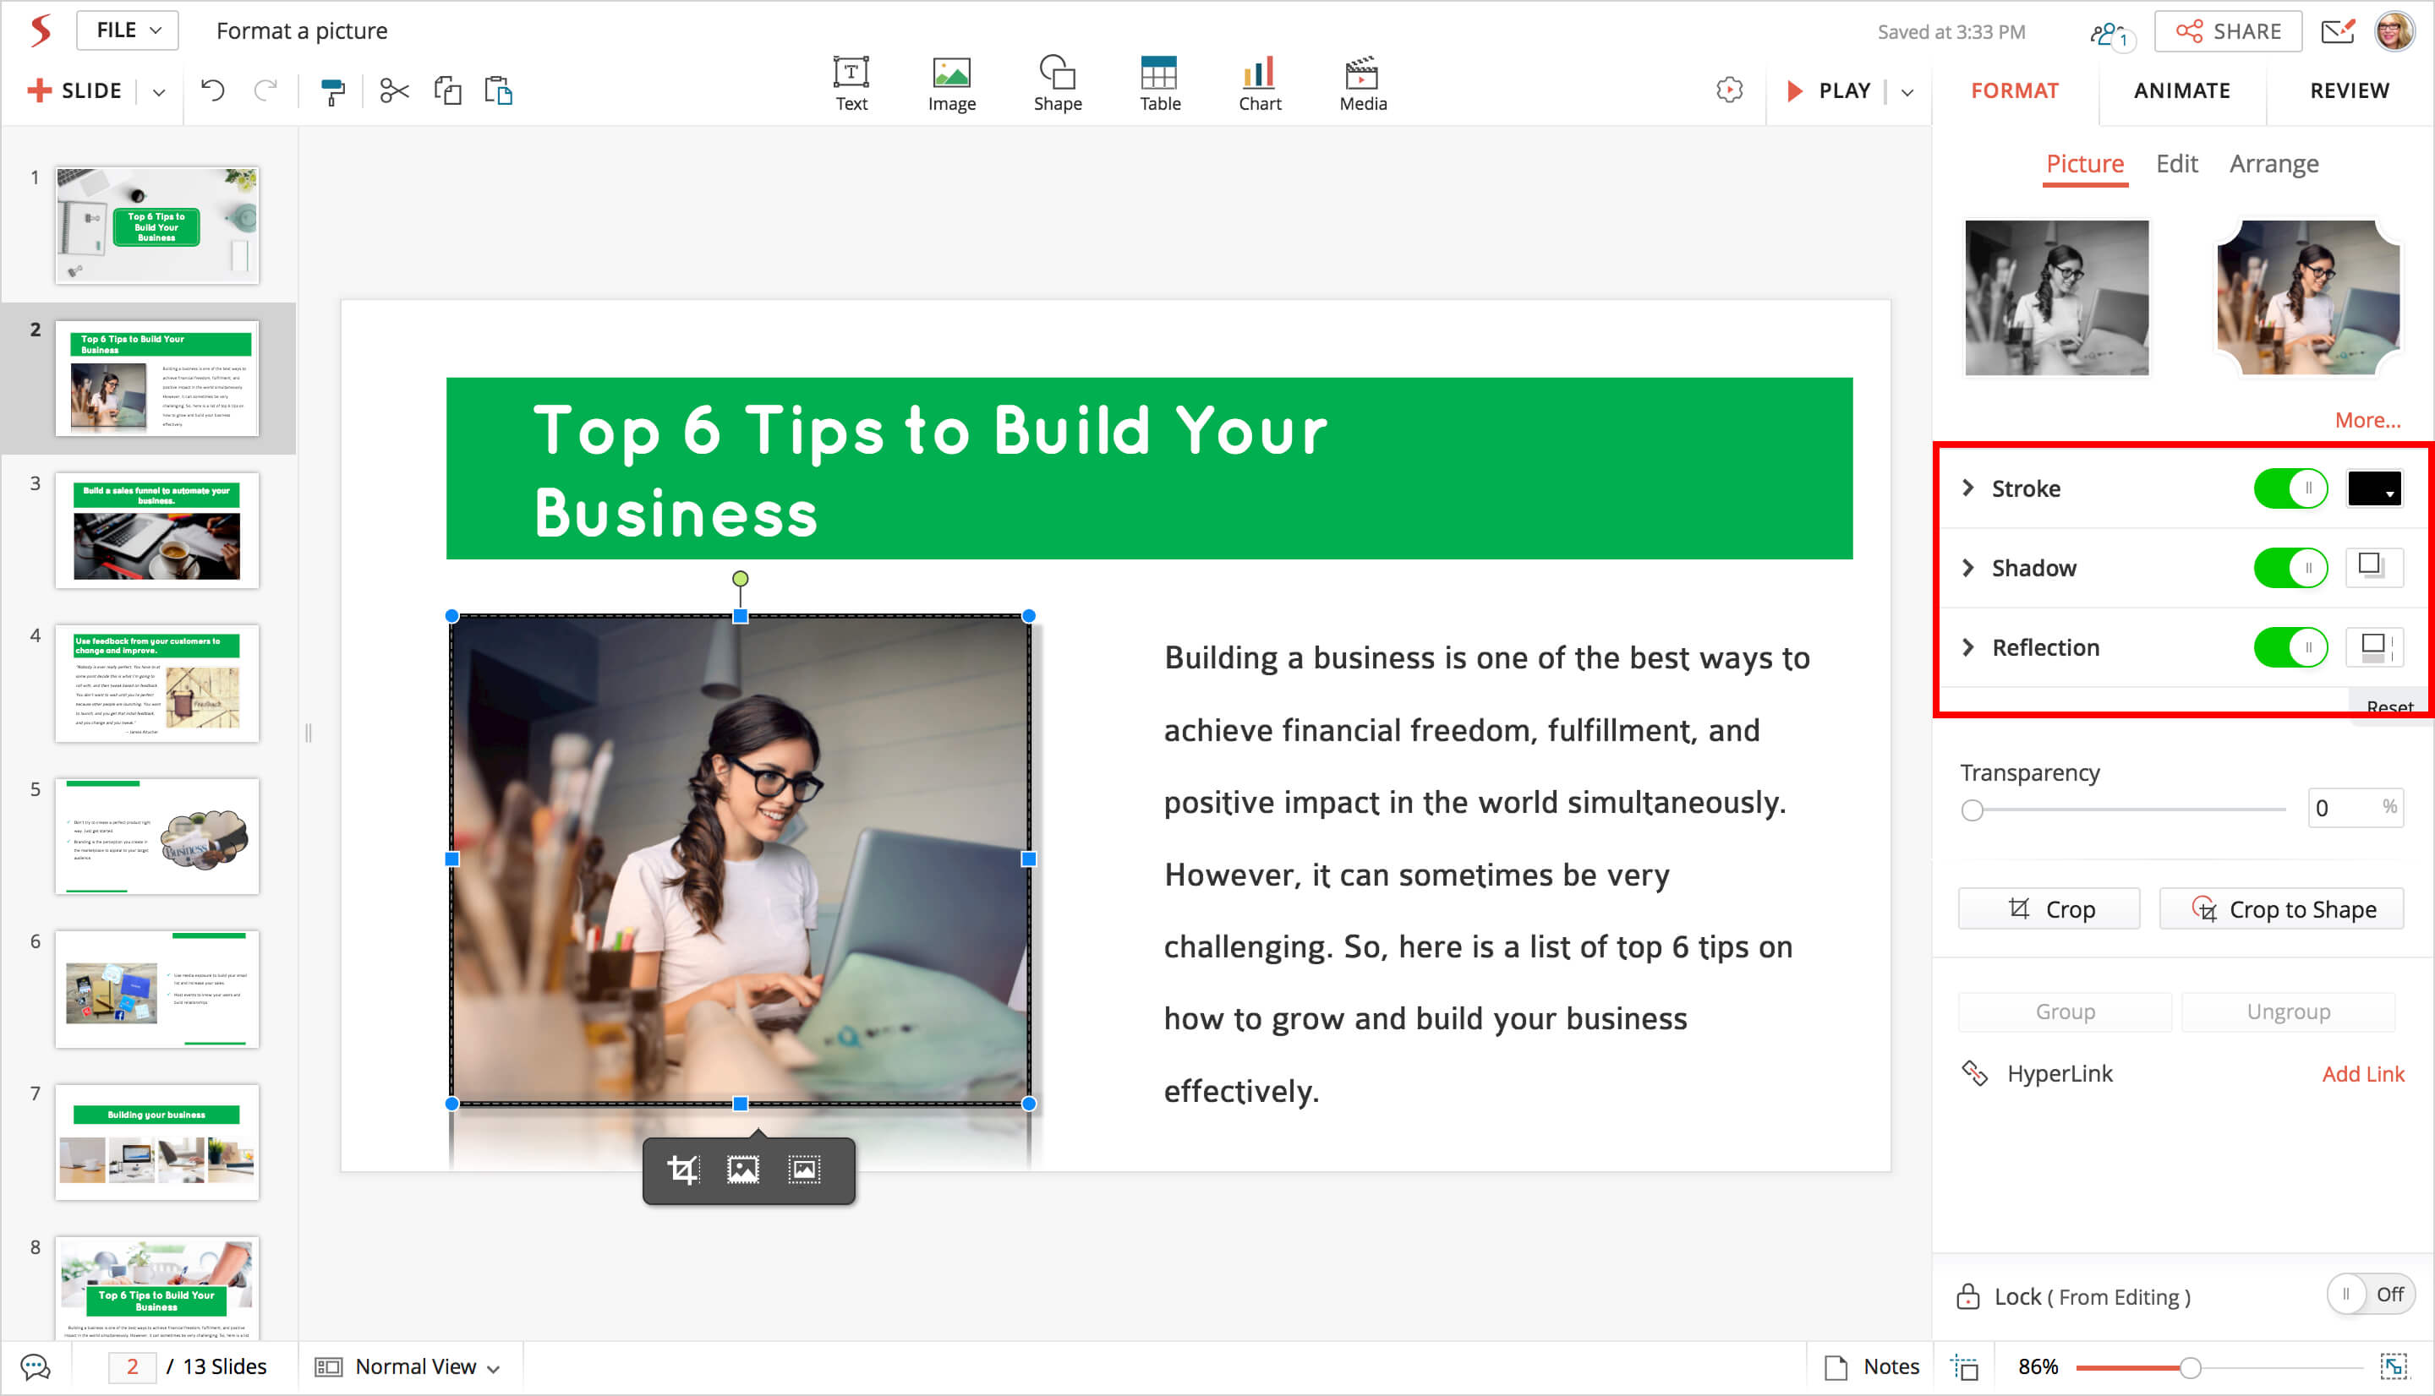Image resolution: width=2435 pixels, height=1396 pixels.
Task: Open the black Stroke color swatch
Action: click(x=2373, y=488)
